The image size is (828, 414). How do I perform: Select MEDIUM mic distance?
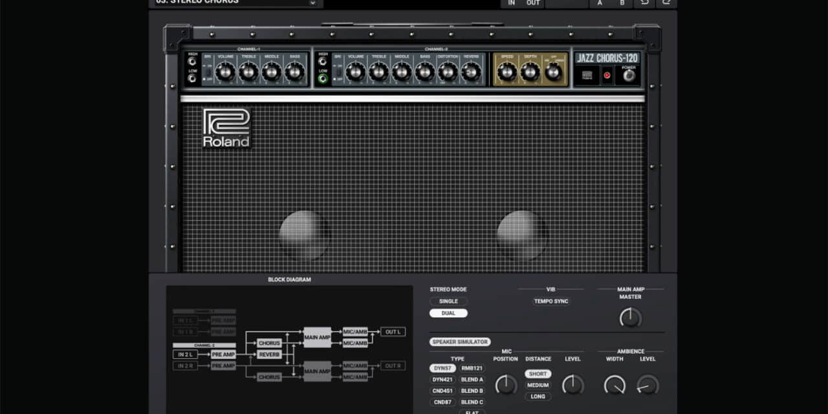pos(538,386)
